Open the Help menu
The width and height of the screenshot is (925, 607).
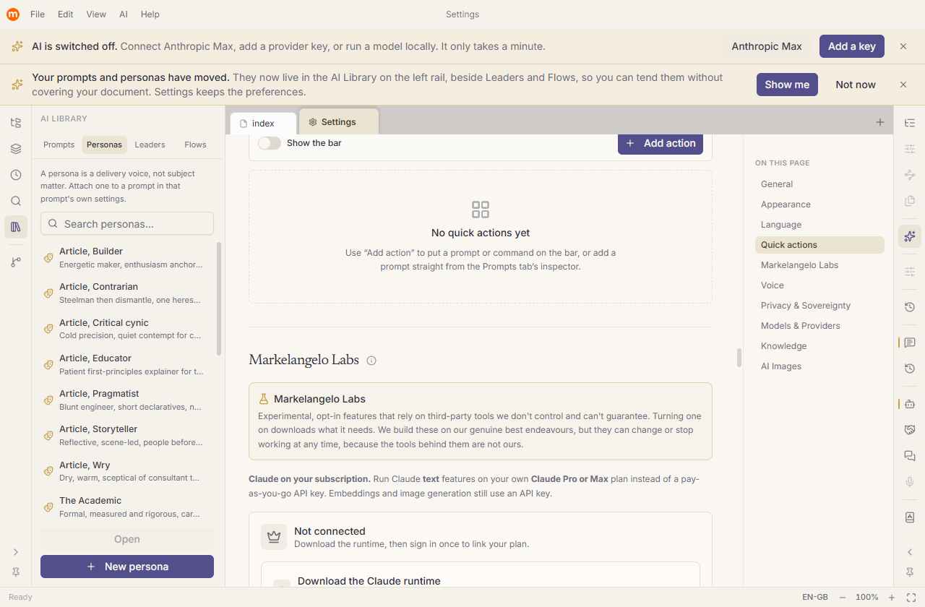(150, 14)
